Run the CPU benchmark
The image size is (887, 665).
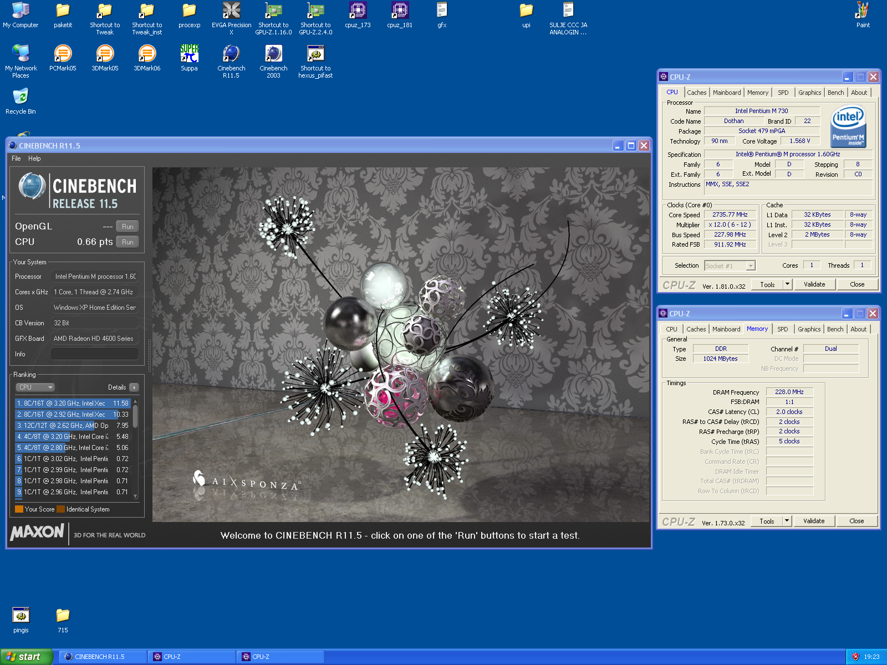click(x=128, y=242)
